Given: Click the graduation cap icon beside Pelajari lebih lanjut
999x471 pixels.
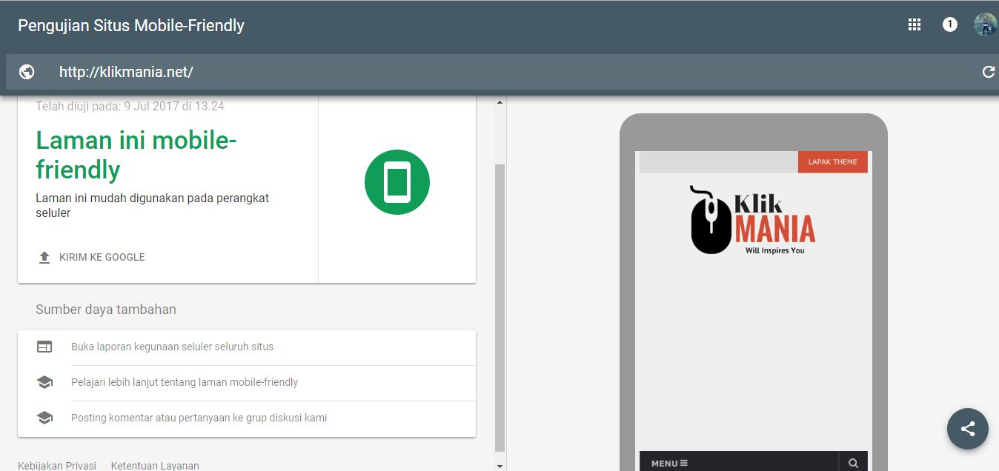Looking at the screenshot, I should click(x=44, y=382).
